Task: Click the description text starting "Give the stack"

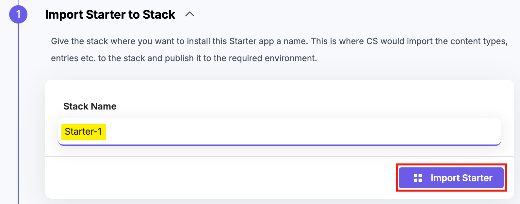Action: (x=279, y=50)
